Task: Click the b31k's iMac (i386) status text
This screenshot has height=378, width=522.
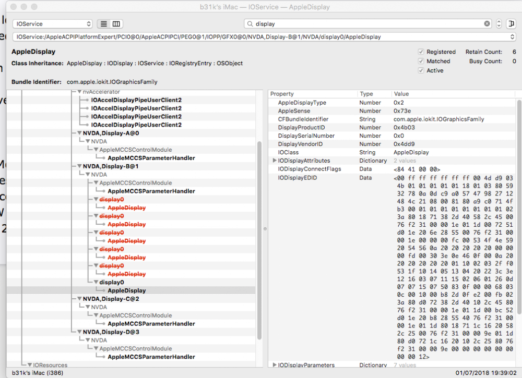Action: 38,373
